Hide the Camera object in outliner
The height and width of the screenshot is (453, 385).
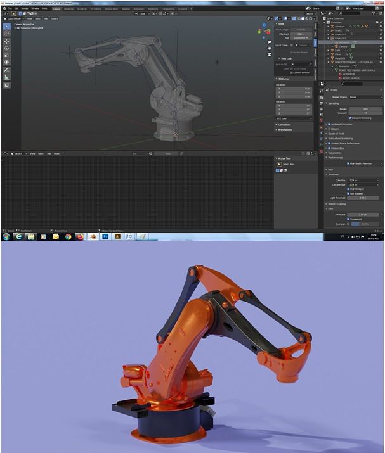pos(381,46)
